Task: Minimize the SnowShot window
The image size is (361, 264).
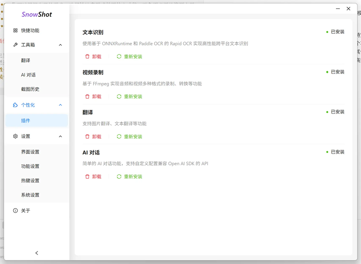Action: point(338,9)
